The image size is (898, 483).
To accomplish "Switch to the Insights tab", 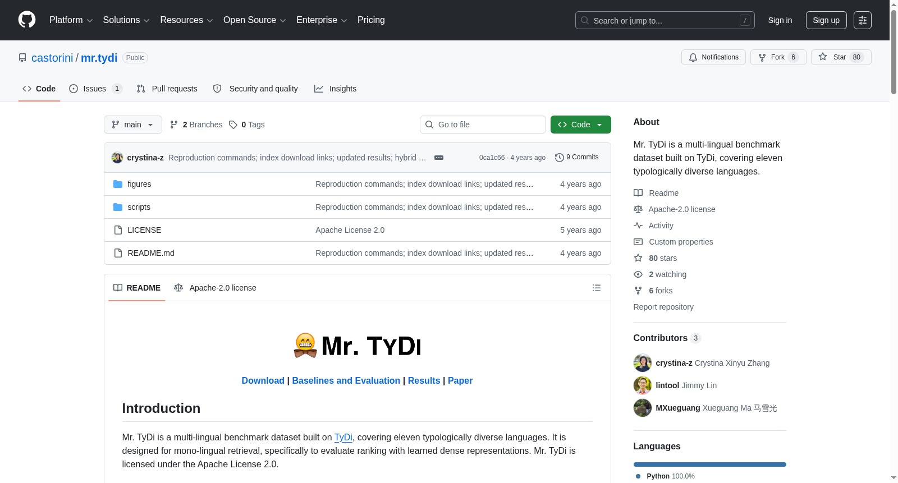I will [x=336, y=89].
